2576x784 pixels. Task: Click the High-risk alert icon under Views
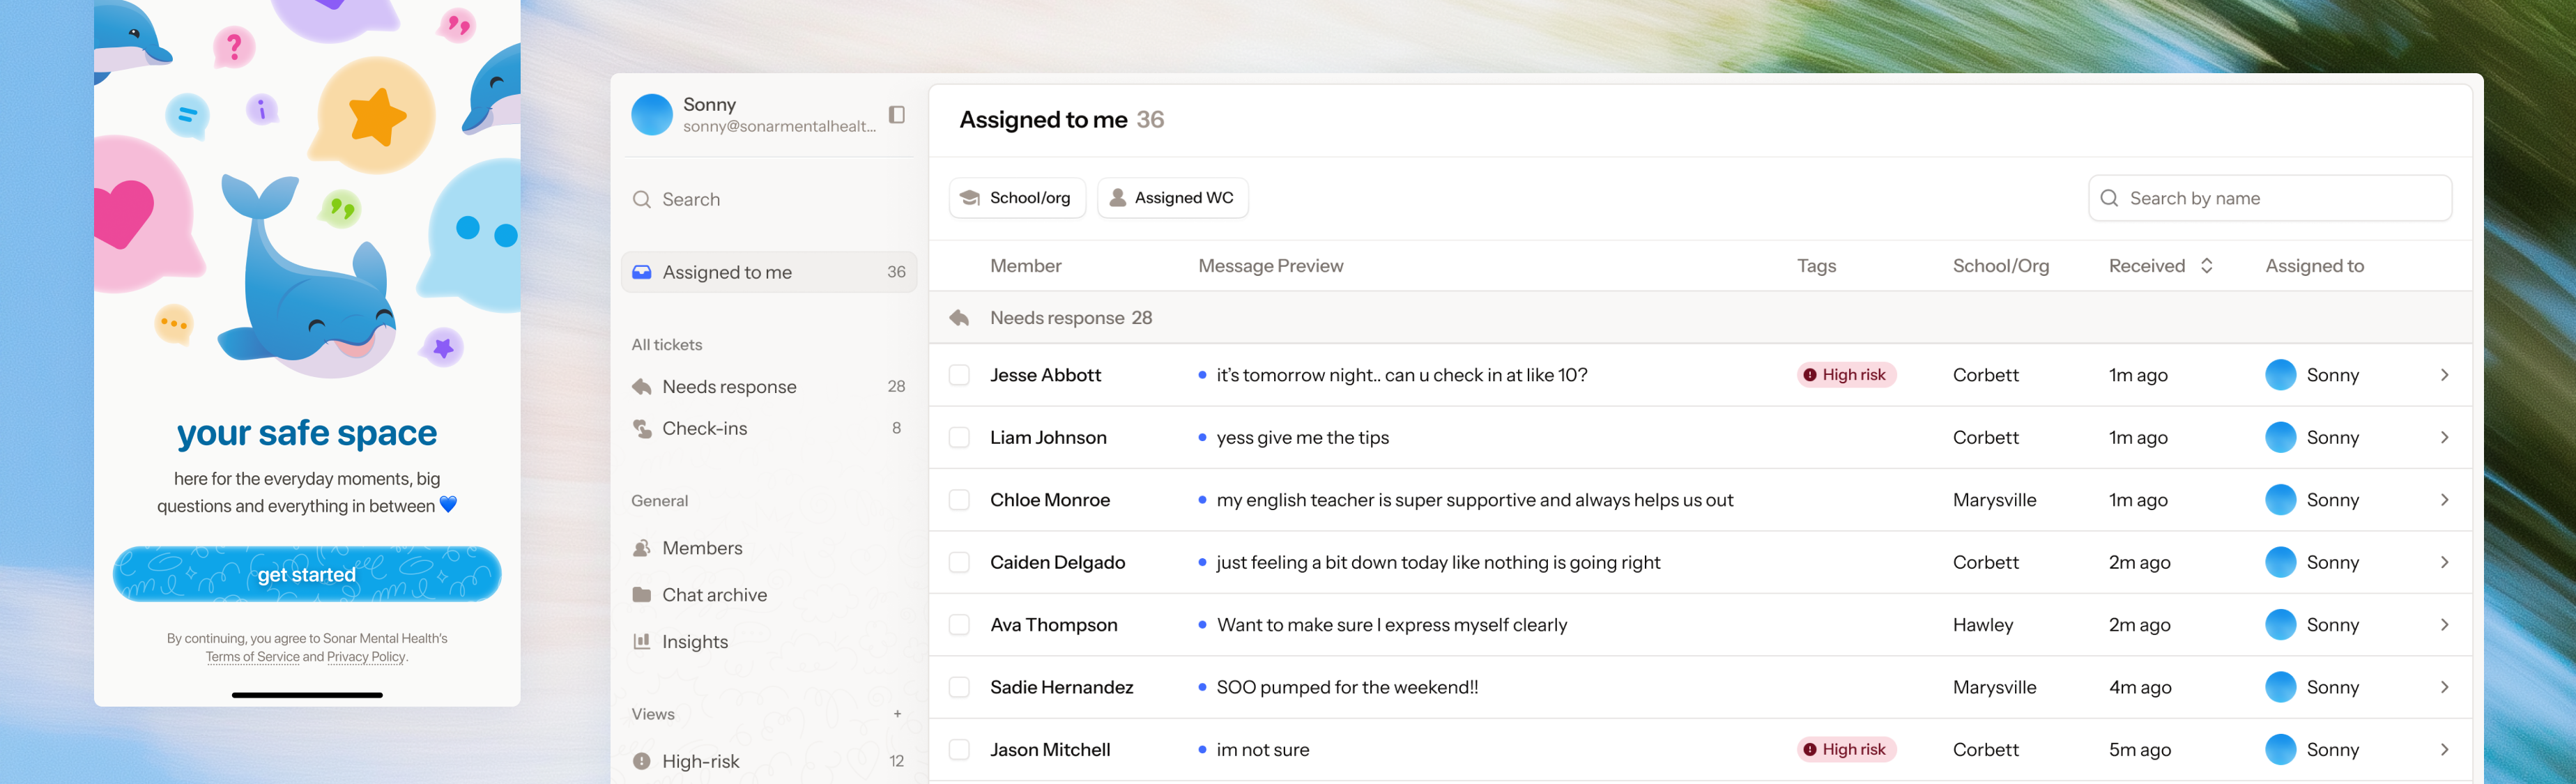641,761
